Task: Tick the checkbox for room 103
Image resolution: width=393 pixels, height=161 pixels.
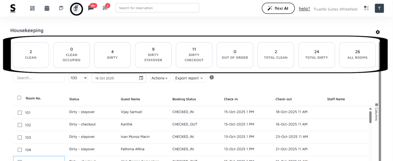Action: pyautogui.click(x=20, y=137)
